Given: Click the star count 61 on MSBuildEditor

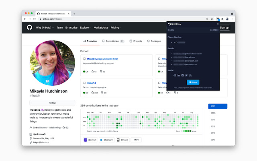Looking at the screenshot, I should [94, 72].
